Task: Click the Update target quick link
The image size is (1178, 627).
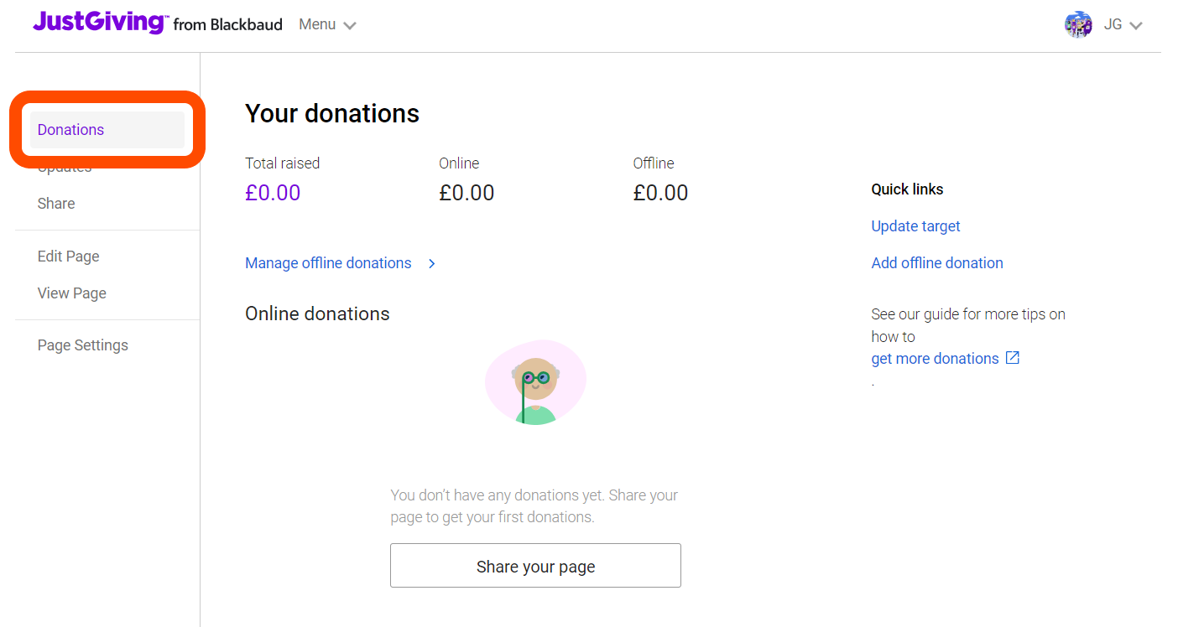Action: [x=915, y=226]
